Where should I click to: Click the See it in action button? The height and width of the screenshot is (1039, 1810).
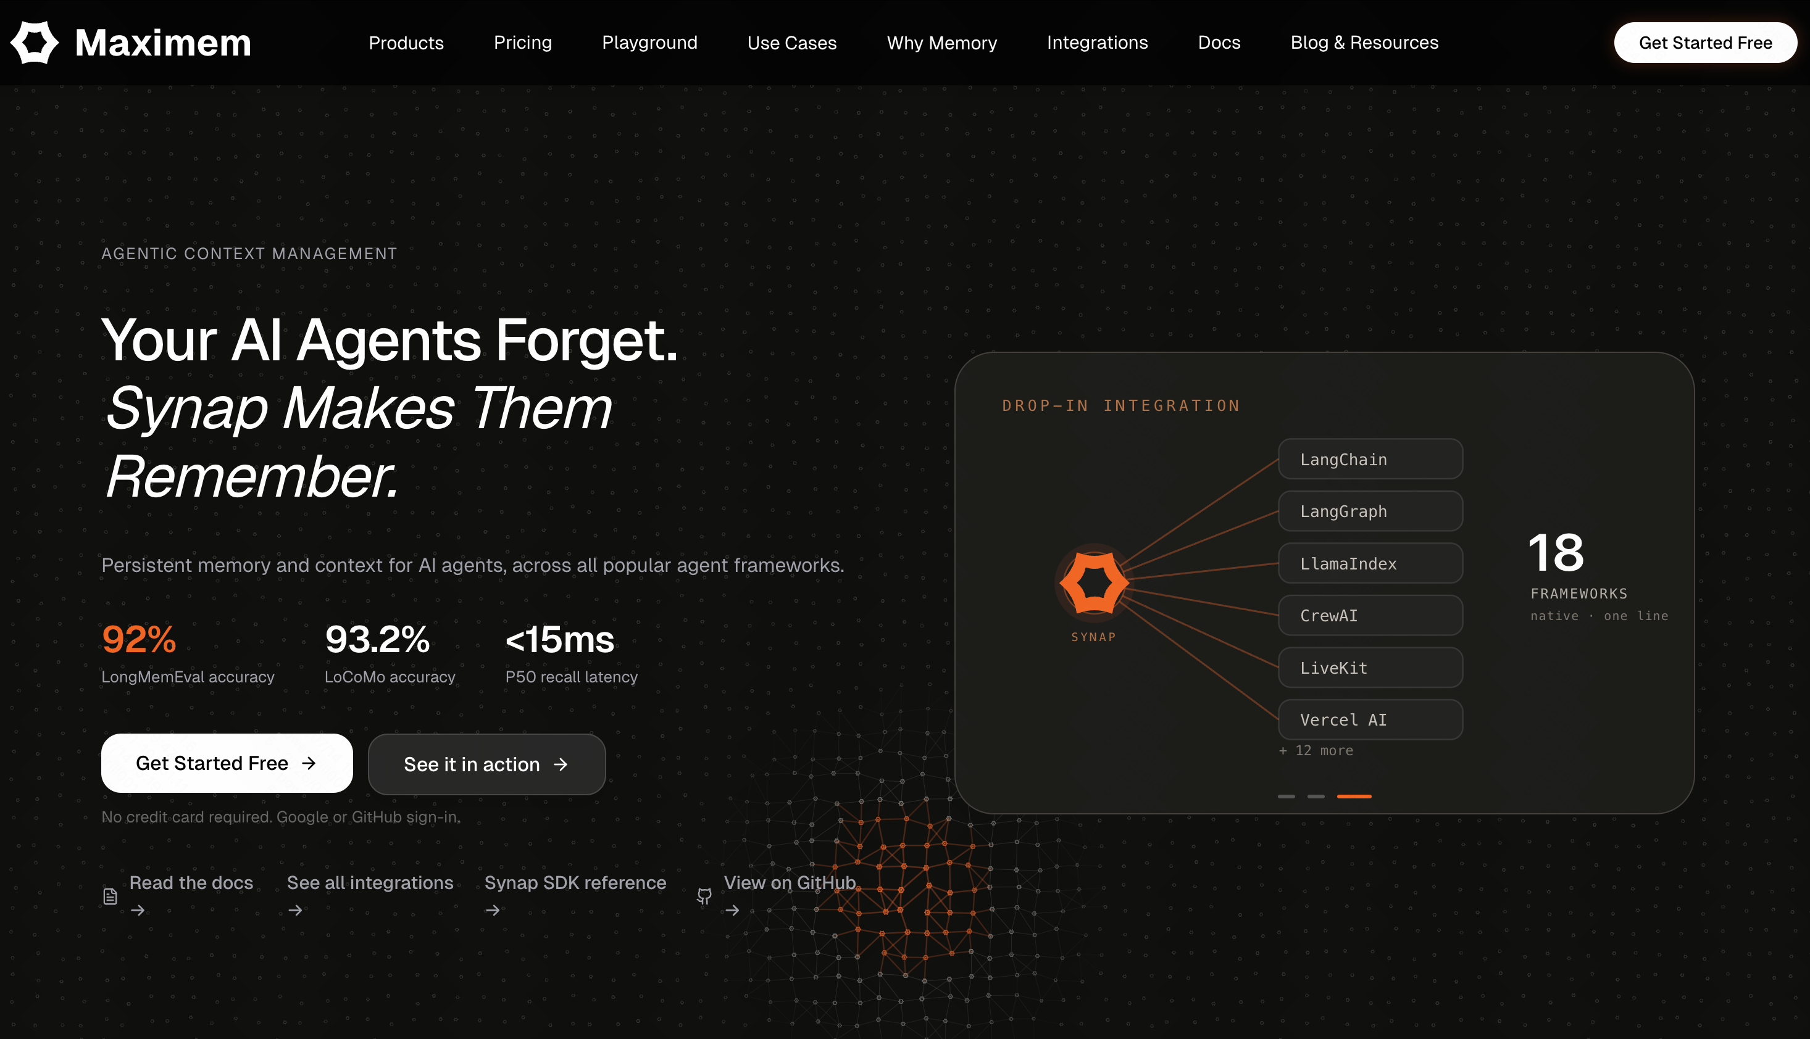tap(486, 764)
